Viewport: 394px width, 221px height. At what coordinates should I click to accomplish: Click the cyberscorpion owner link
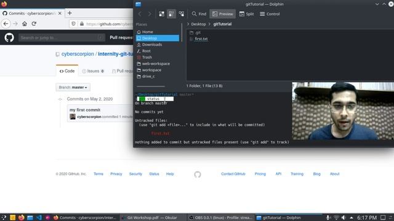[78, 54]
